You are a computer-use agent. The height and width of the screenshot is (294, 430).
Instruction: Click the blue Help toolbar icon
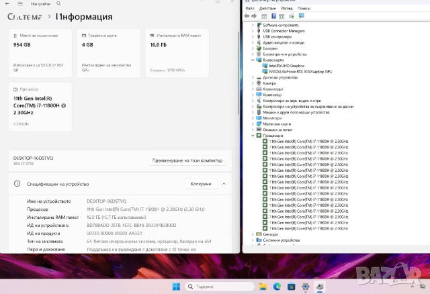point(273,16)
